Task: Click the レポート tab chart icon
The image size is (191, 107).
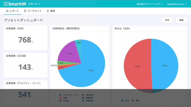Action: tap(7, 11)
